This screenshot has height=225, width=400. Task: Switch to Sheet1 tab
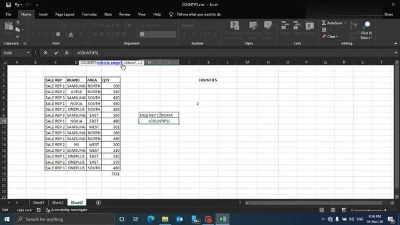[39, 202]
